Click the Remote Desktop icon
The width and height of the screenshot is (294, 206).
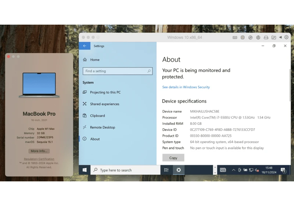pos(85,127)
